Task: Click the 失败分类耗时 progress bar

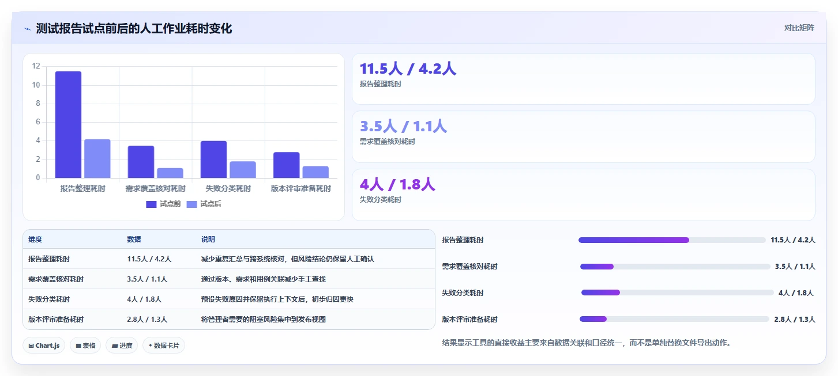Action: click(x=678, y=293)
